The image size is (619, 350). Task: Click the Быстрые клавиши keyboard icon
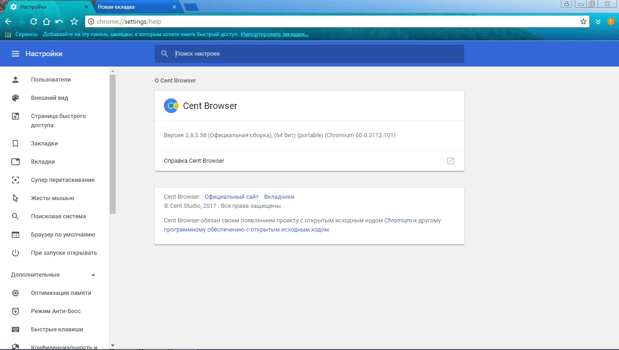point(15,329)
